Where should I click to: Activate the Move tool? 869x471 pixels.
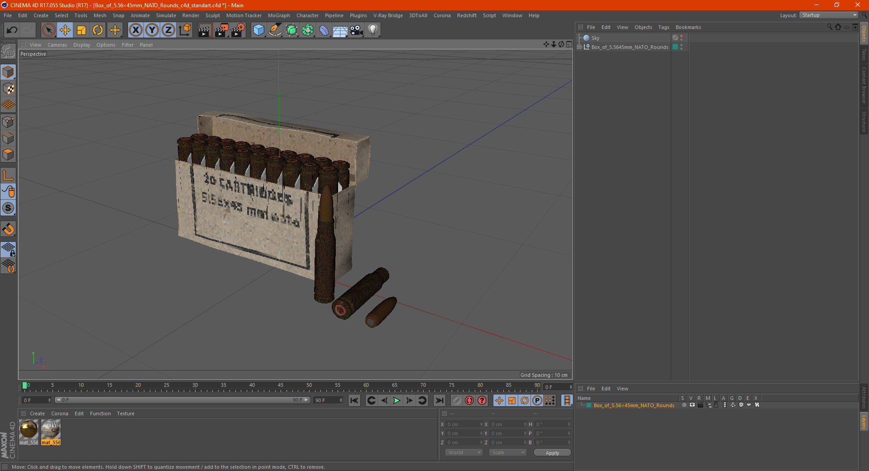(x=65, y=30)
